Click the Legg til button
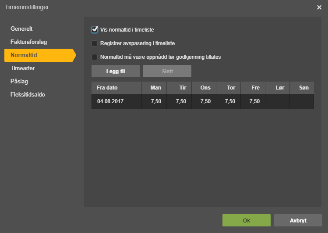Viewport: 328px width, 233px height. pyautogui.click(x=116, y=71)
